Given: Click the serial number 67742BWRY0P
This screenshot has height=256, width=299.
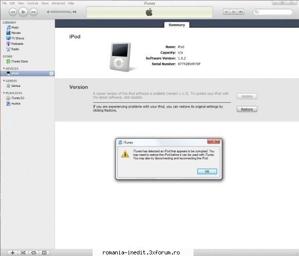Looking at the screenshot, I should pos(189,64).
